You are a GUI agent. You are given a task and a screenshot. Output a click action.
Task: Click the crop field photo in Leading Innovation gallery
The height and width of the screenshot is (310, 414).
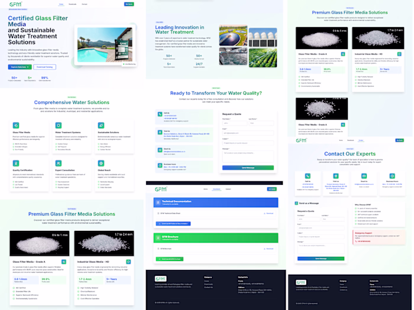tap(263, 58)
